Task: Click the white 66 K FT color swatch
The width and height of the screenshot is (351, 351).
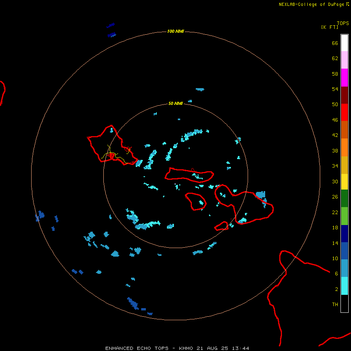Action: pyautogui.click(x=344, y=43)
